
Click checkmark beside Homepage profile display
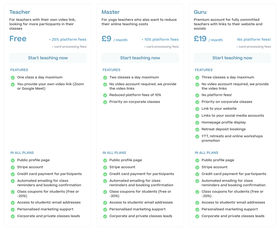(x=197, y=123)
